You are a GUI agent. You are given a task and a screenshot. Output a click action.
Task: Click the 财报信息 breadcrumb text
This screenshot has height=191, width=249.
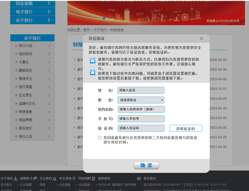coord(117,30)
